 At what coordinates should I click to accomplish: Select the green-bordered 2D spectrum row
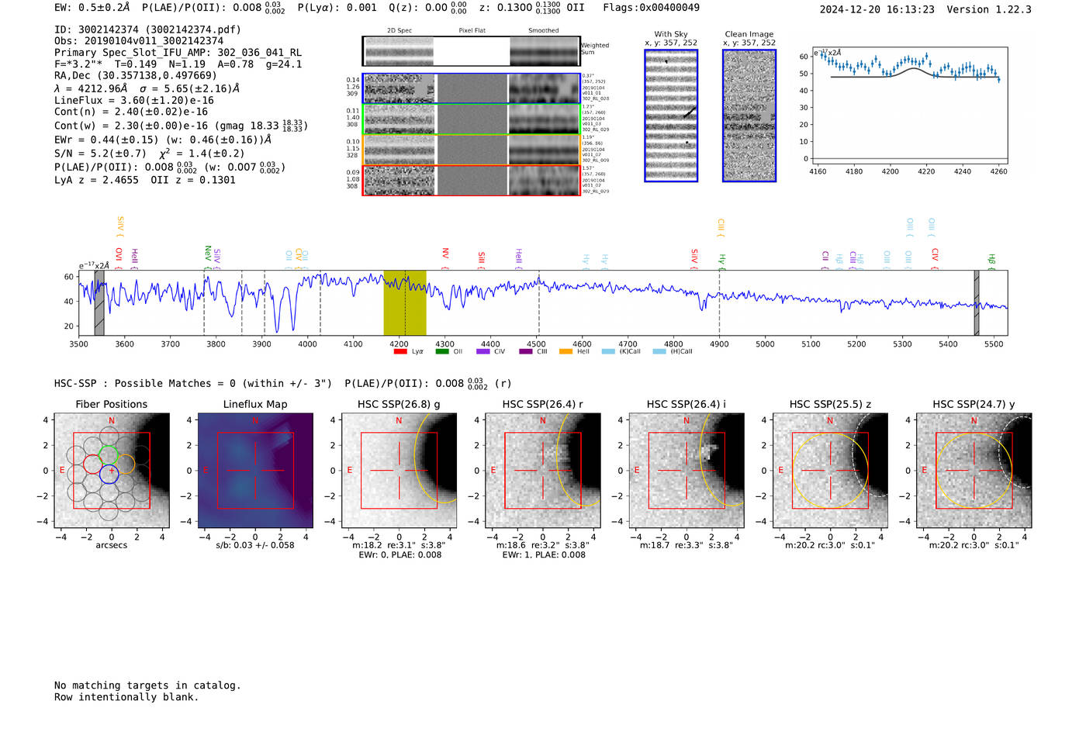[x=472, y=119]
